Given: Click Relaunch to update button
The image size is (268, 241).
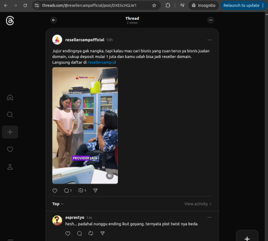Looking at the screenshot, I should click(x=244, y=5).
